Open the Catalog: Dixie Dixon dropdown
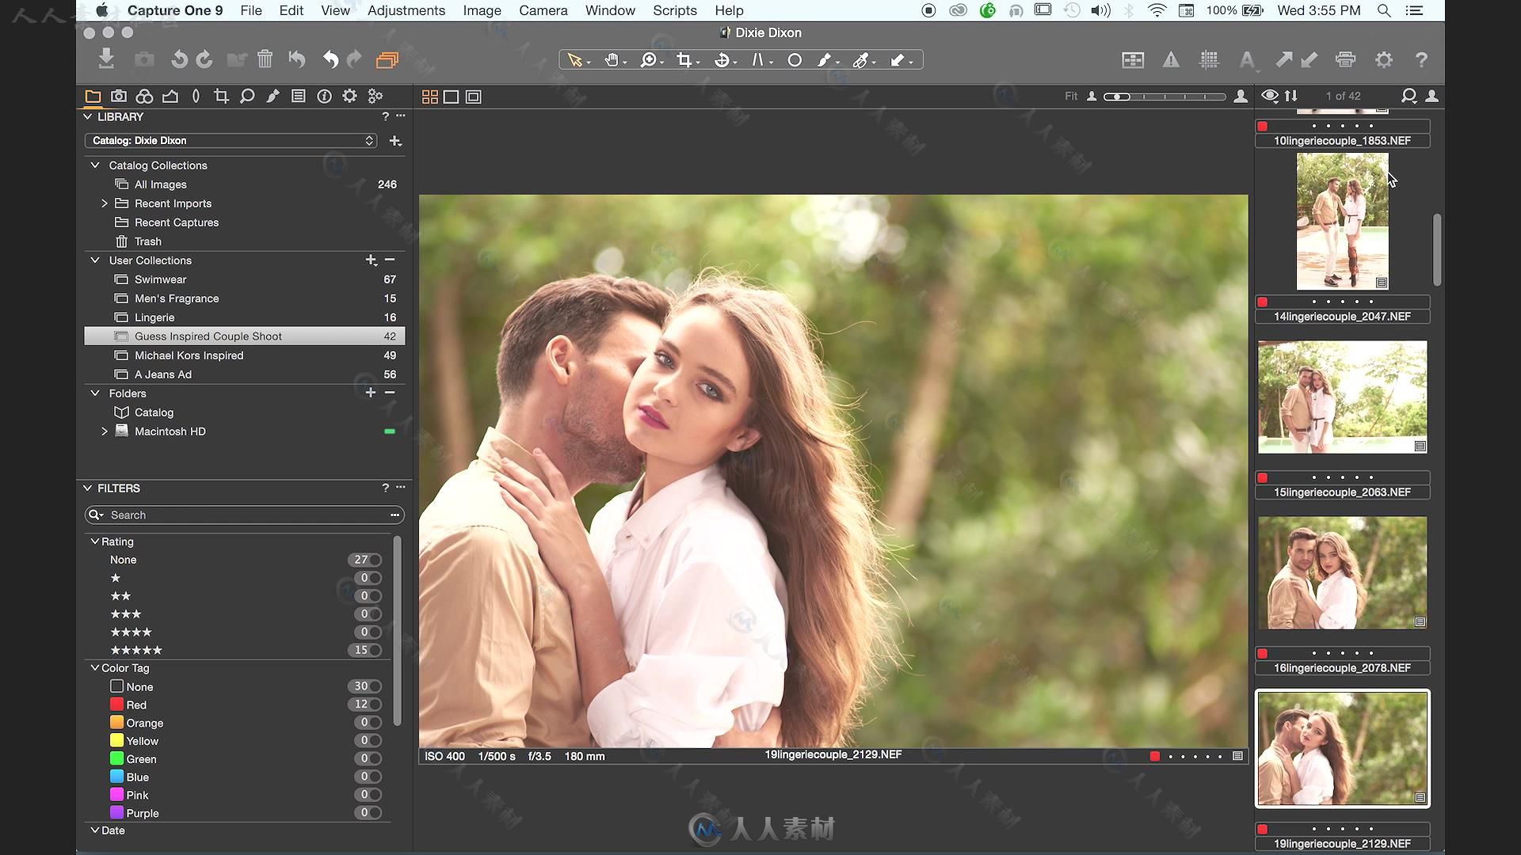1521x855 pixels. click(231, 140)
